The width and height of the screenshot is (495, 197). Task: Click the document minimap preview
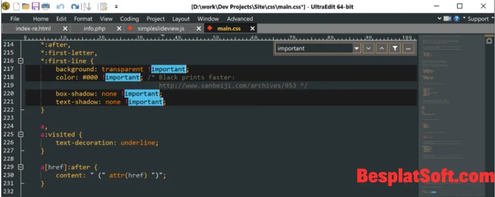point(452,115)
